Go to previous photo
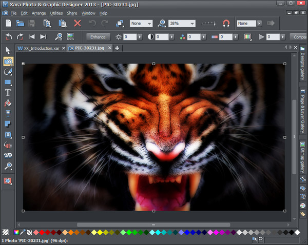The height and width of the screenshot is (245, 308). pyautogui.click(x=31, y=37)
